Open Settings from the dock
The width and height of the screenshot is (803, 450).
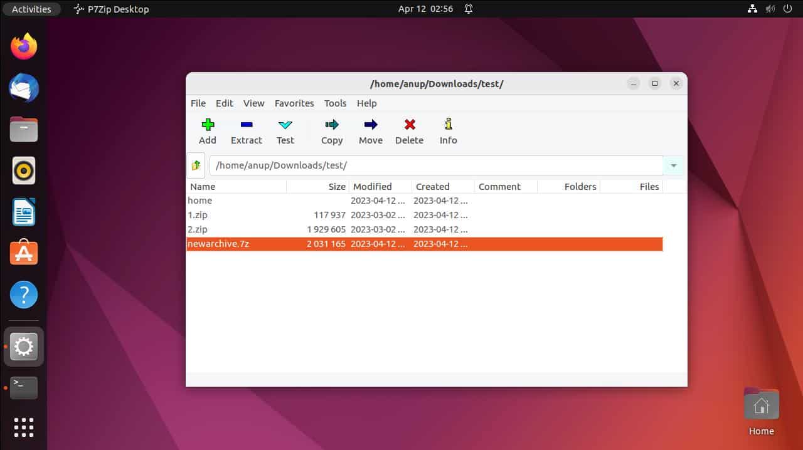point(23,346)
